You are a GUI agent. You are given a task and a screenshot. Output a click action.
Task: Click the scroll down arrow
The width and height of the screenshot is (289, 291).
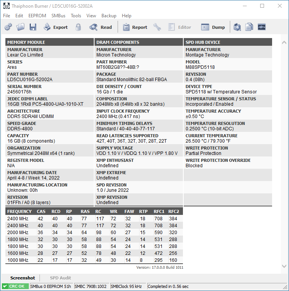[x=284, y=266]
